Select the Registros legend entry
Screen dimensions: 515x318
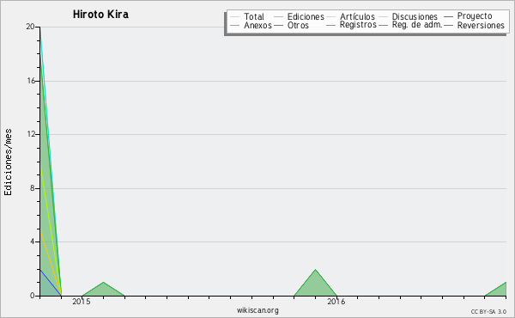(358, 25)
